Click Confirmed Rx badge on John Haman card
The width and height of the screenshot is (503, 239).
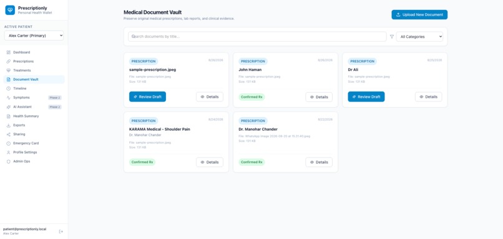pyautogui.click(x=252, y=97)
